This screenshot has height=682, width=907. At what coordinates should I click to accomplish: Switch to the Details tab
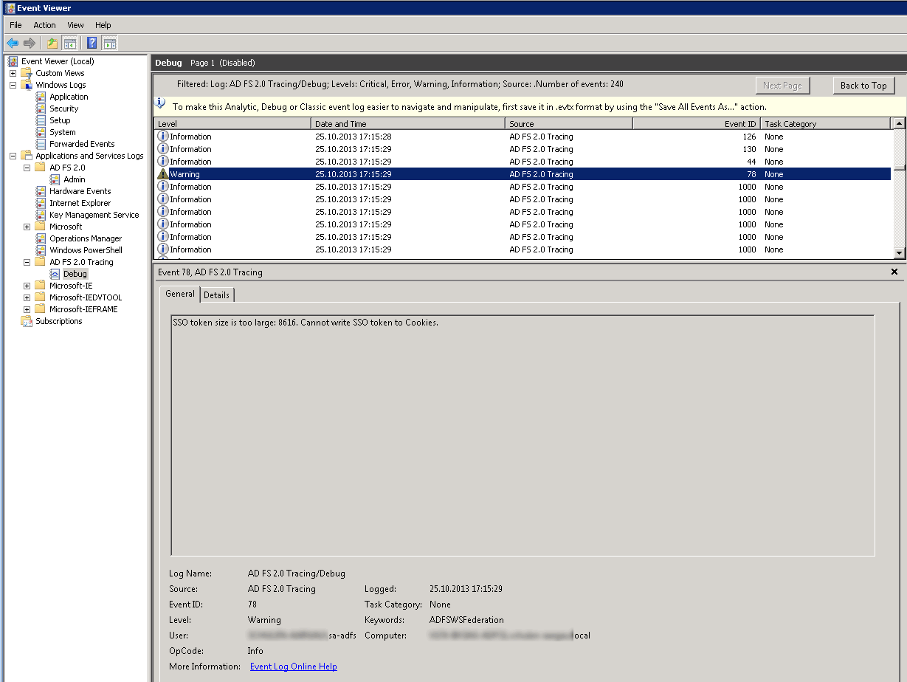click(x=217, y=295)
